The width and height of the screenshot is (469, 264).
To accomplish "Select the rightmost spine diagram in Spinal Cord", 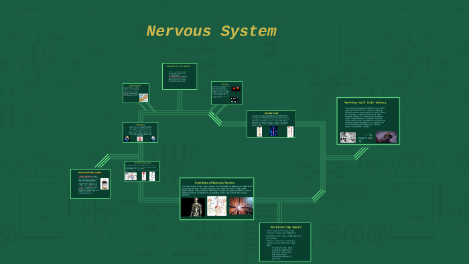I will 290,132.
